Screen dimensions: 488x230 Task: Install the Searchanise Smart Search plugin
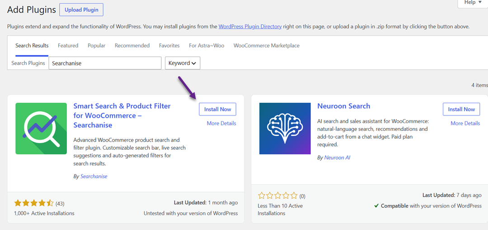217,110
